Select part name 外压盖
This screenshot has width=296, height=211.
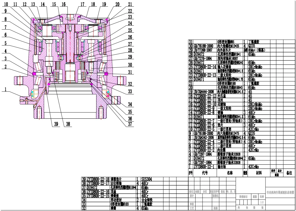222,96
